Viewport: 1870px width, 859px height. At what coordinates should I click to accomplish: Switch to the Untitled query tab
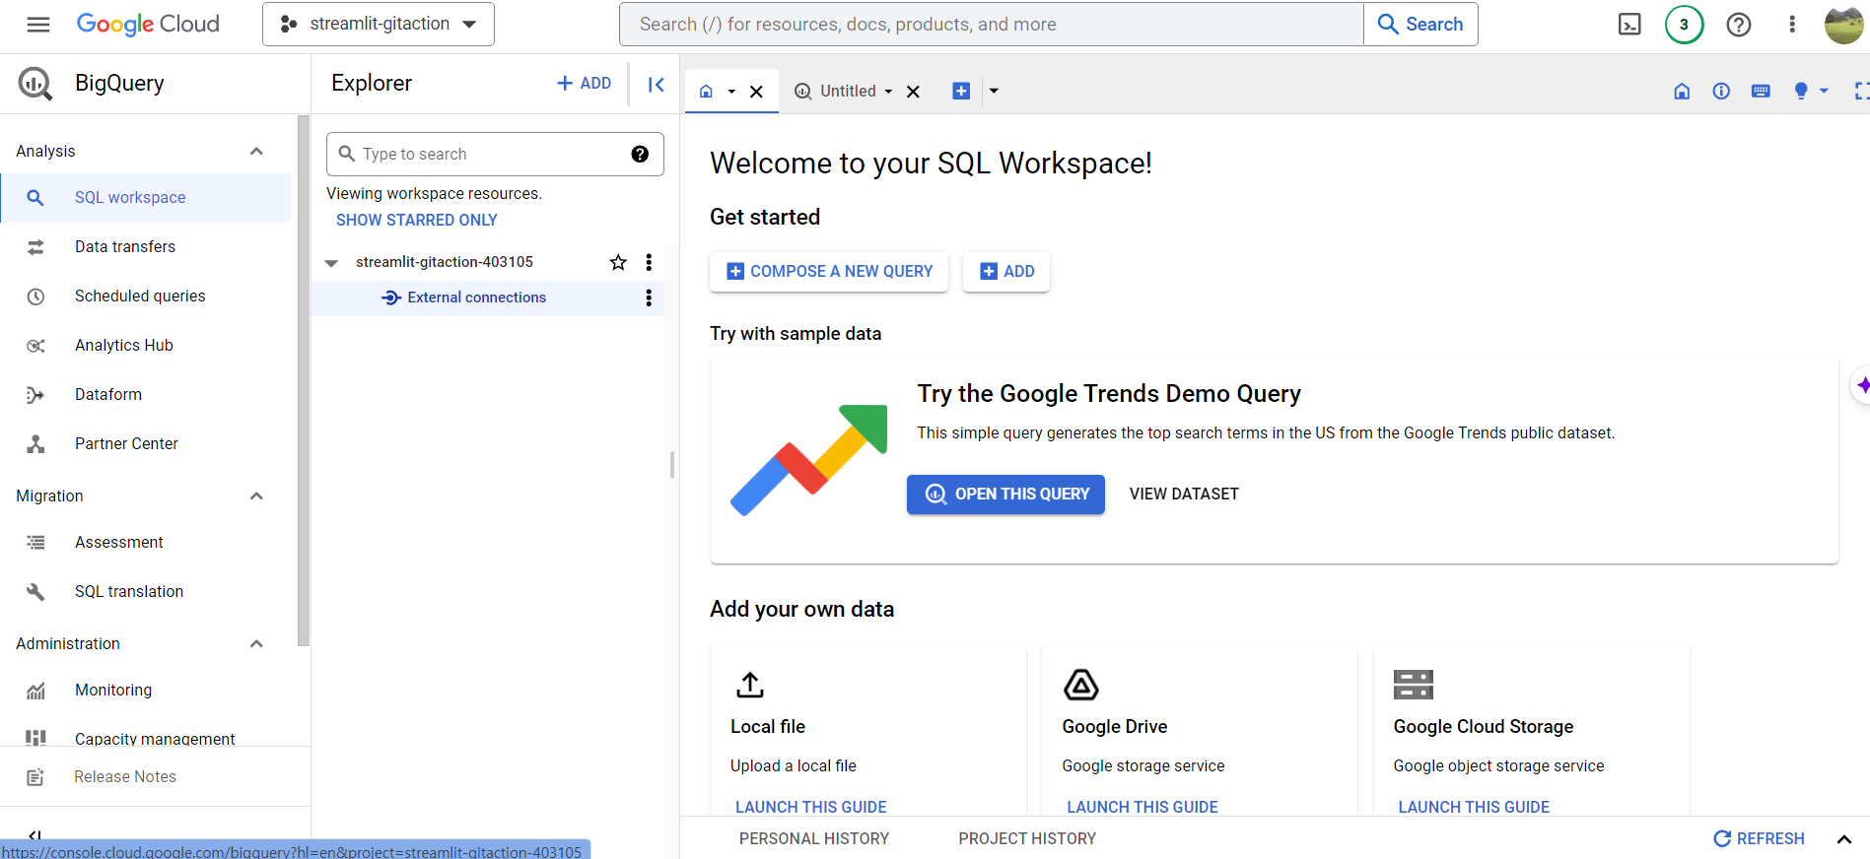[x=848, y=92]
